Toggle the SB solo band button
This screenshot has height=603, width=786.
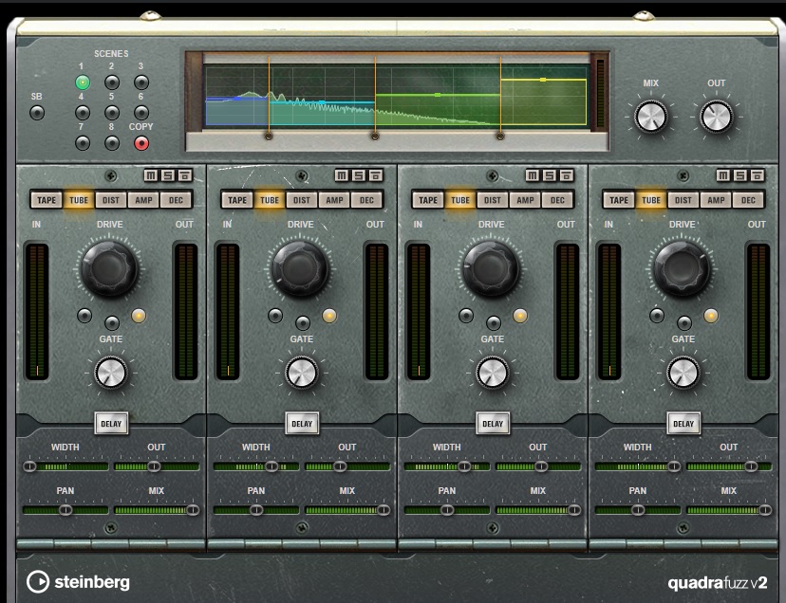(x=37, y=113)
